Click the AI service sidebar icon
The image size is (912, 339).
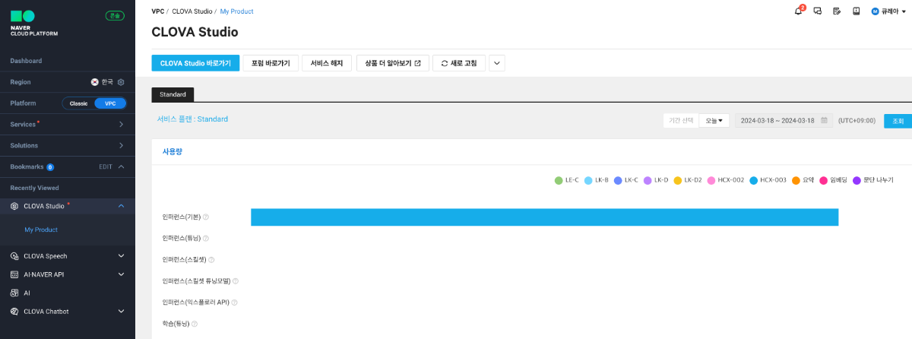[x=14, y=293]
